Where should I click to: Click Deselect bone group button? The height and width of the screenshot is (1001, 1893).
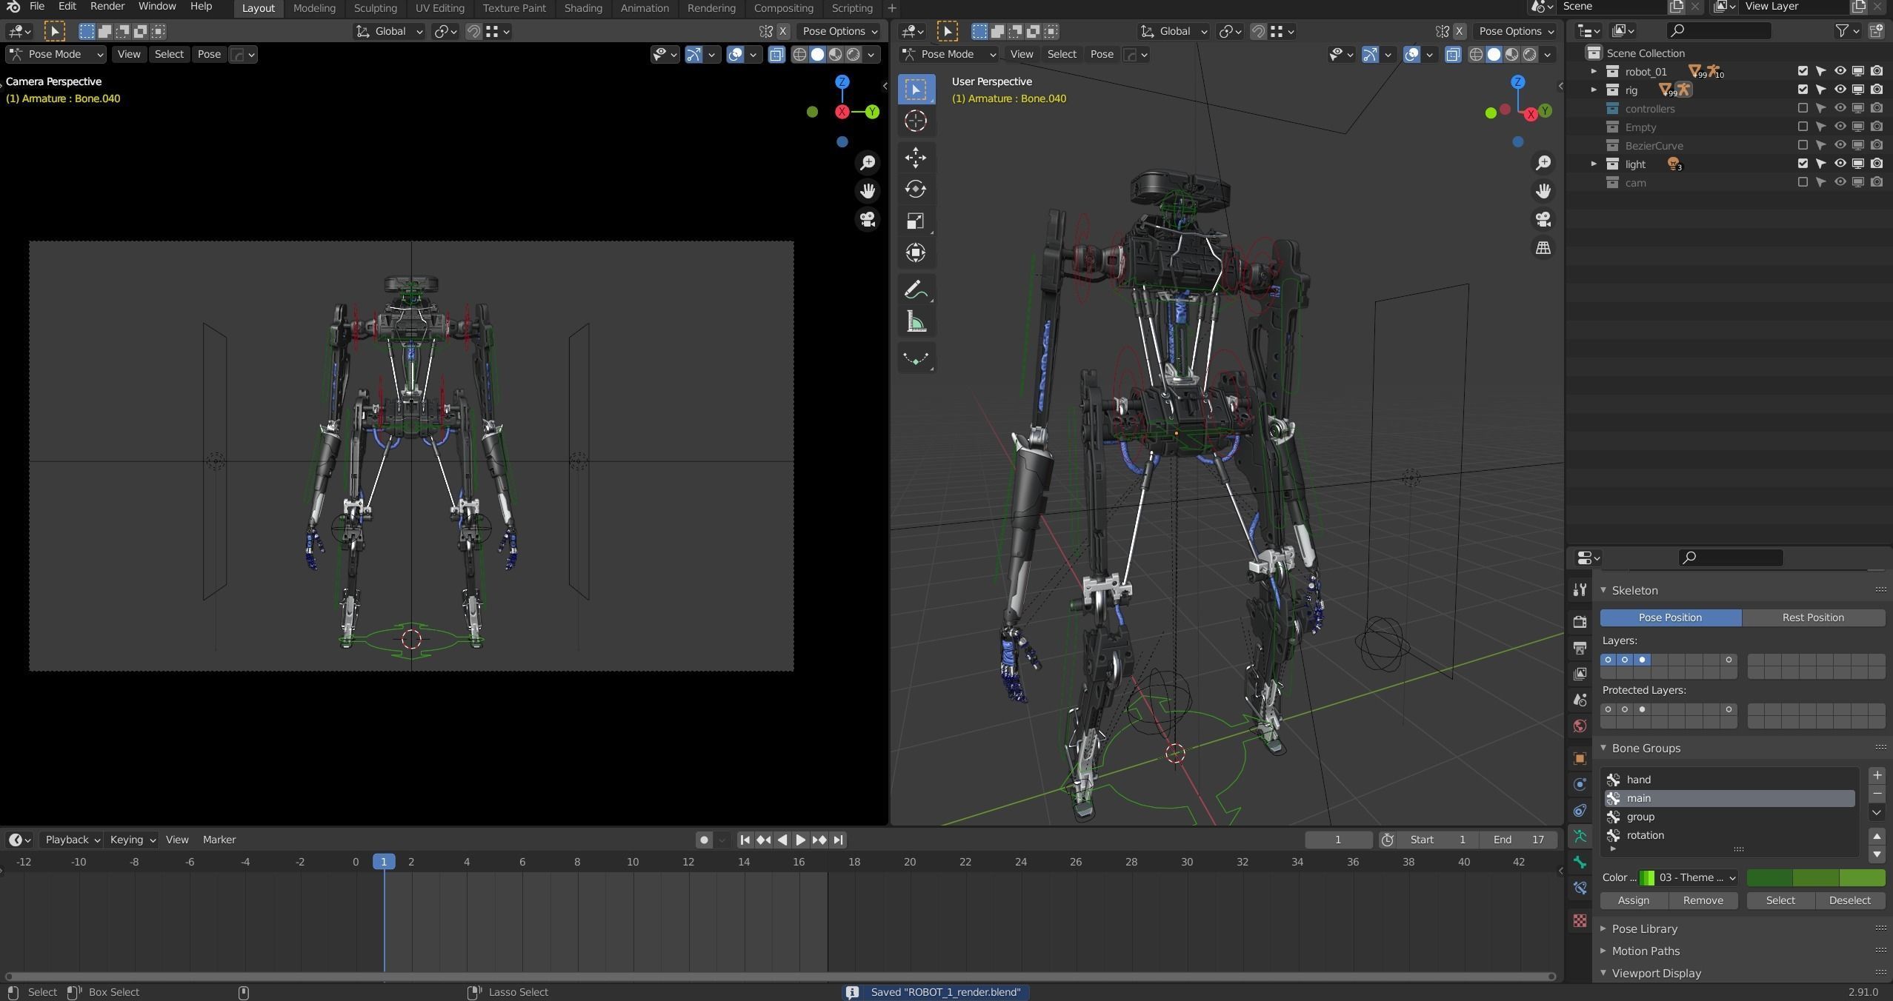pyautogui.click(x=1850, y=900)
